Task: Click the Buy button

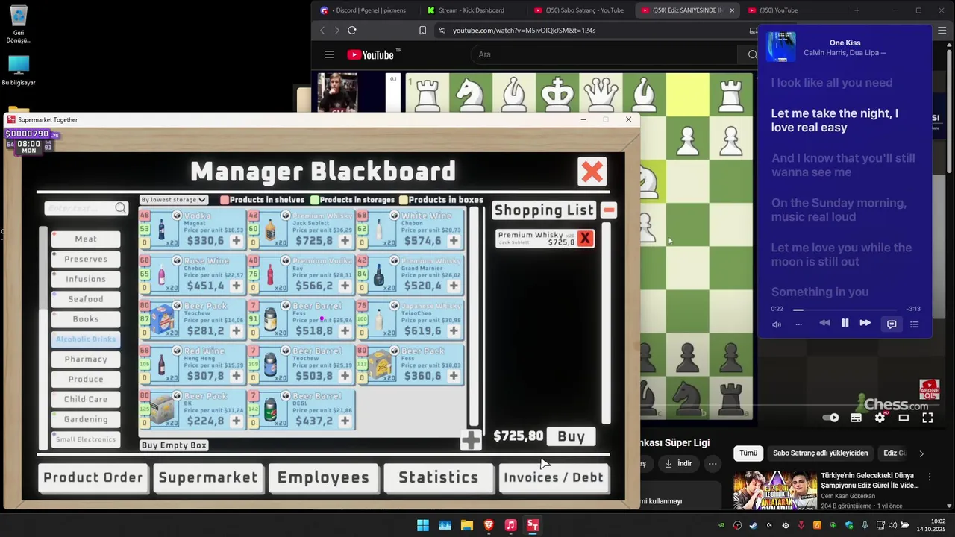Action: coord(572,437)
